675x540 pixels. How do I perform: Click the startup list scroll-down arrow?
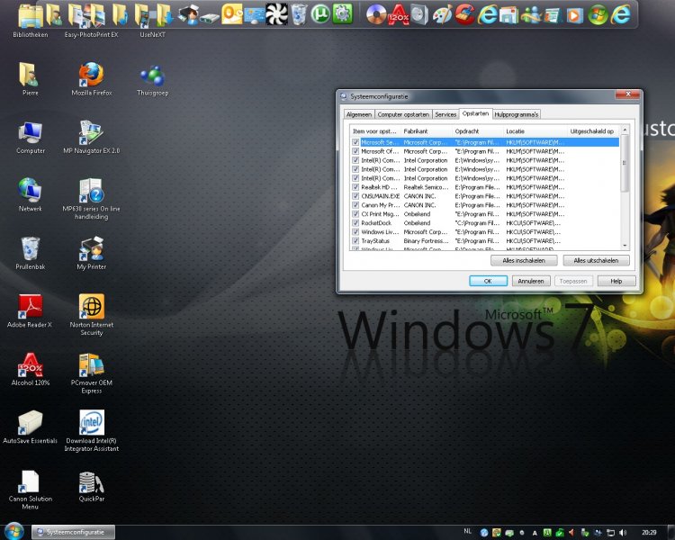point(625,246)
